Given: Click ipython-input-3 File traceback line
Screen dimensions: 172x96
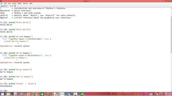Looking at the screenshot, I should point(27,39).
